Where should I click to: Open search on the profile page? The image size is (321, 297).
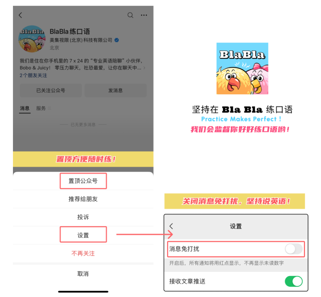coord(131,15)
